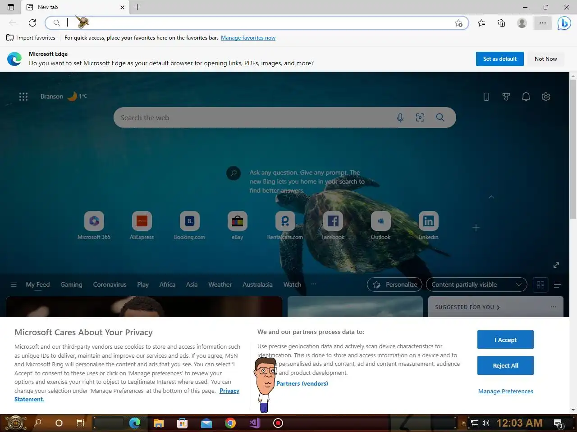The width and height of the screenshot is (577, 432).
Task: Open Collections toolbar icon
Action: point(501,23)
